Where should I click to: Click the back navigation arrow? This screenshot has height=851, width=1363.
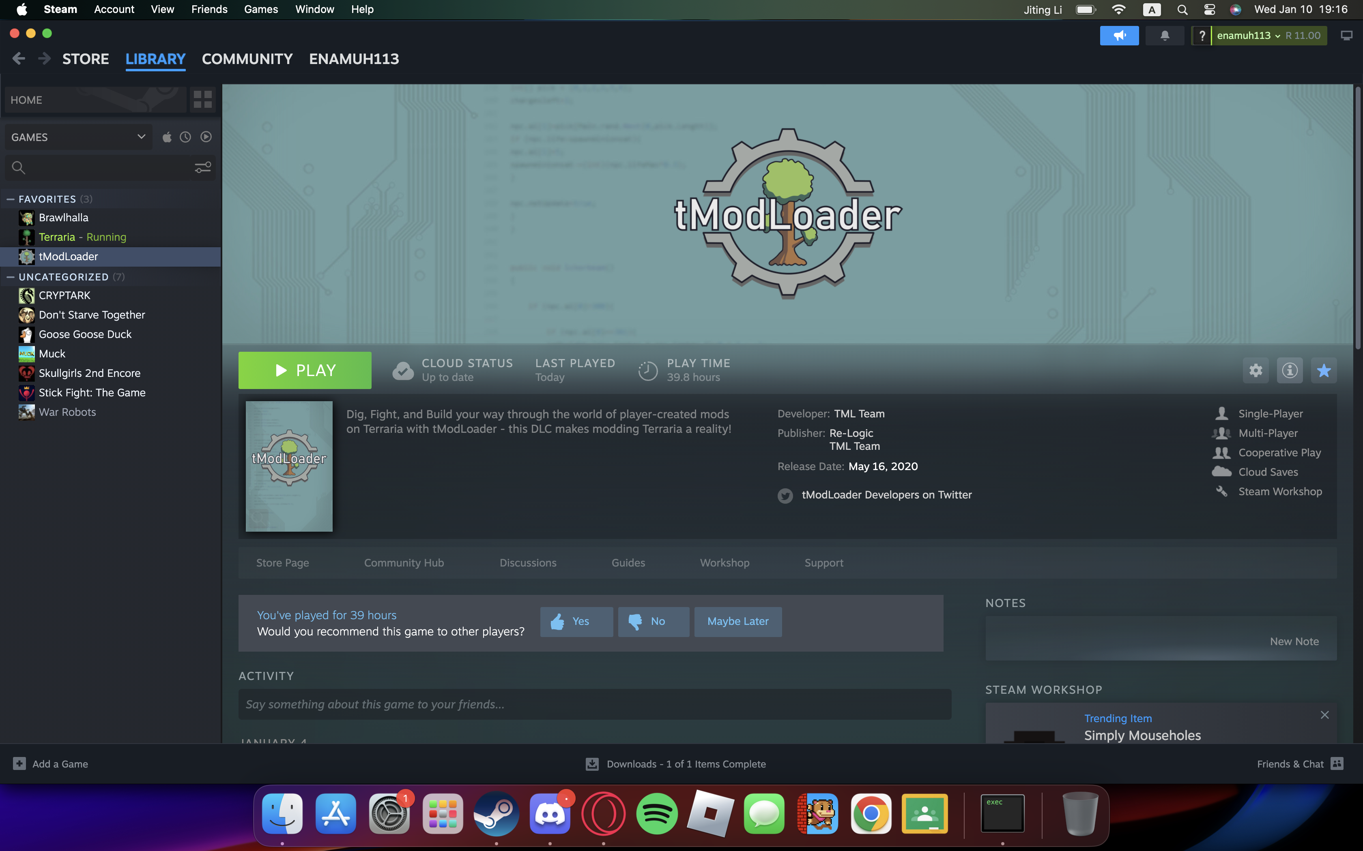click(x=19, y=58)
